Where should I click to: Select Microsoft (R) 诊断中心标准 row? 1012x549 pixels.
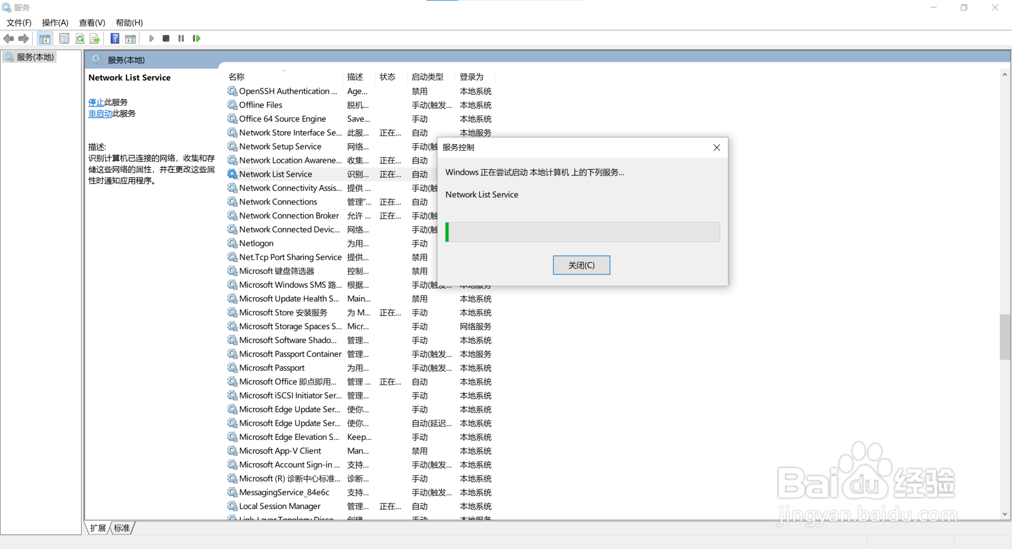pos(361,478)
